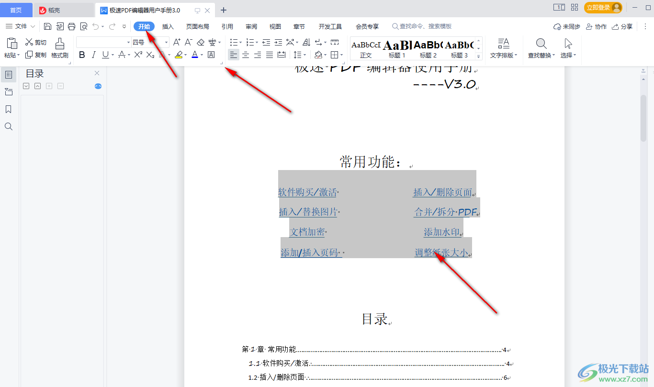The height and width of the screenshot is (387, 654).
Task: Click the smart TOC blue icon in 目录 panel
Action: point(98,86)
